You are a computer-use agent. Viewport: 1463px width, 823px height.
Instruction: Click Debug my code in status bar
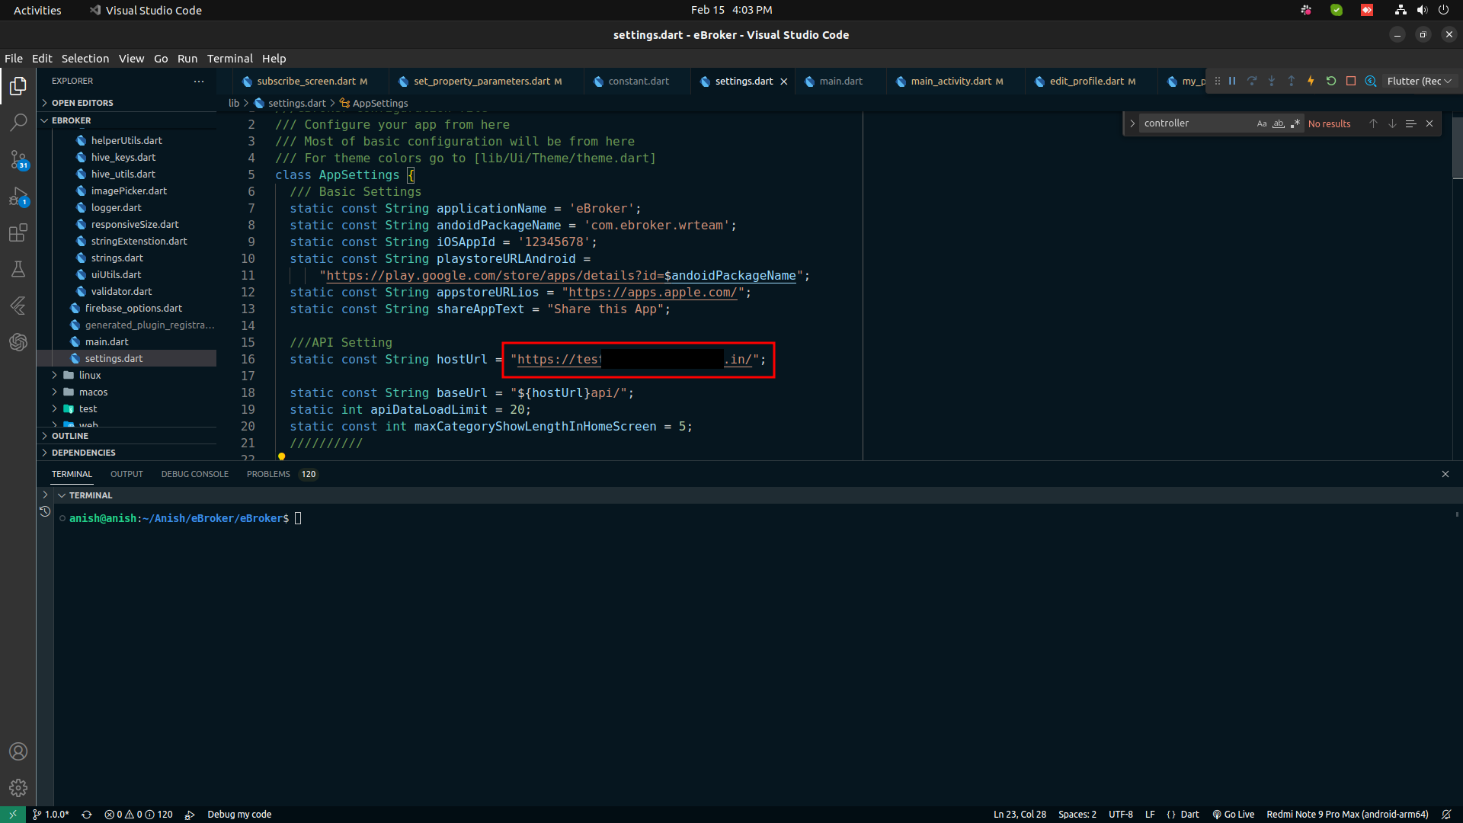[239, 815]
